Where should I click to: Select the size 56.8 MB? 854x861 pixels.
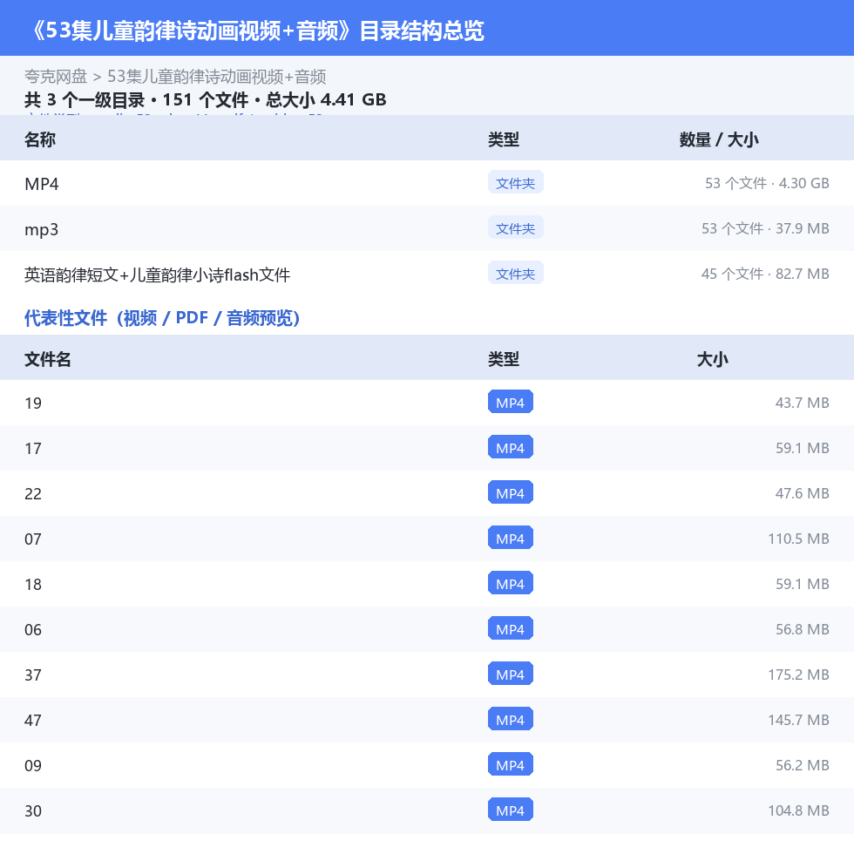pyautogui.click(x=802, y=629)
